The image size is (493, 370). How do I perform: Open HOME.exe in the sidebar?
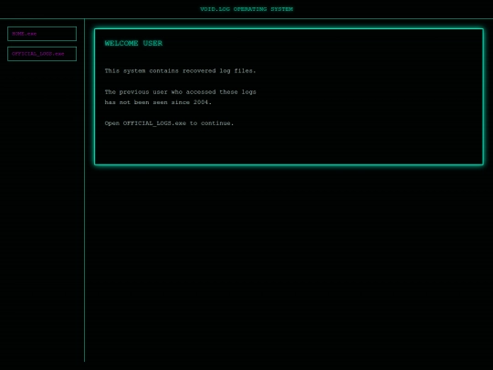point(42,34)
